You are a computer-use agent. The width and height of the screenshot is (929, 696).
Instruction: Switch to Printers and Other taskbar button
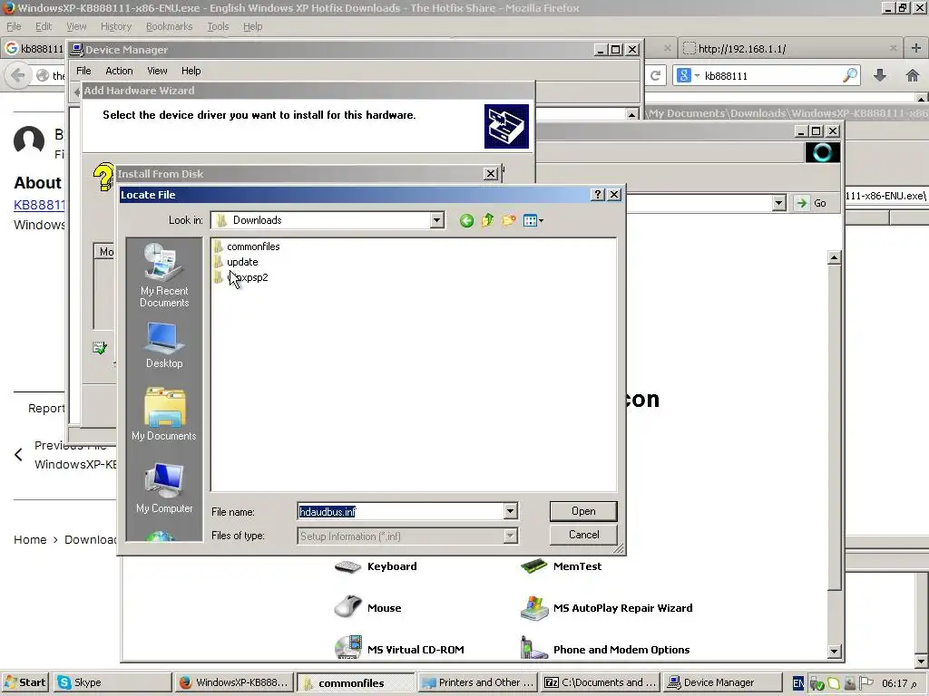point(477,682)
